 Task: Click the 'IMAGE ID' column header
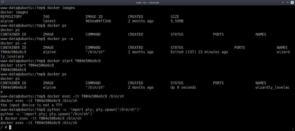pyautogui.click(x=94, y=17)
